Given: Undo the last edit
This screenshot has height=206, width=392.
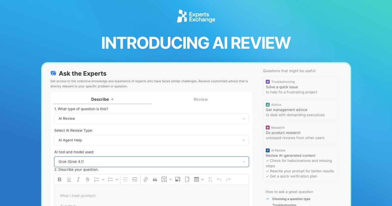Looking at the screenshot, I should [x=219, y=179].
